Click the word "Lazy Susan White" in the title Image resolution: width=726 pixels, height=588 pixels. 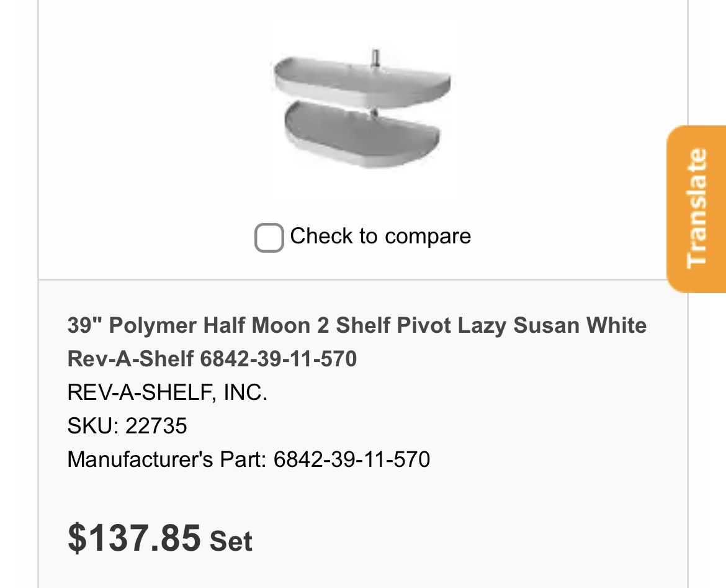pyautogui.click(x=552, y=325)
